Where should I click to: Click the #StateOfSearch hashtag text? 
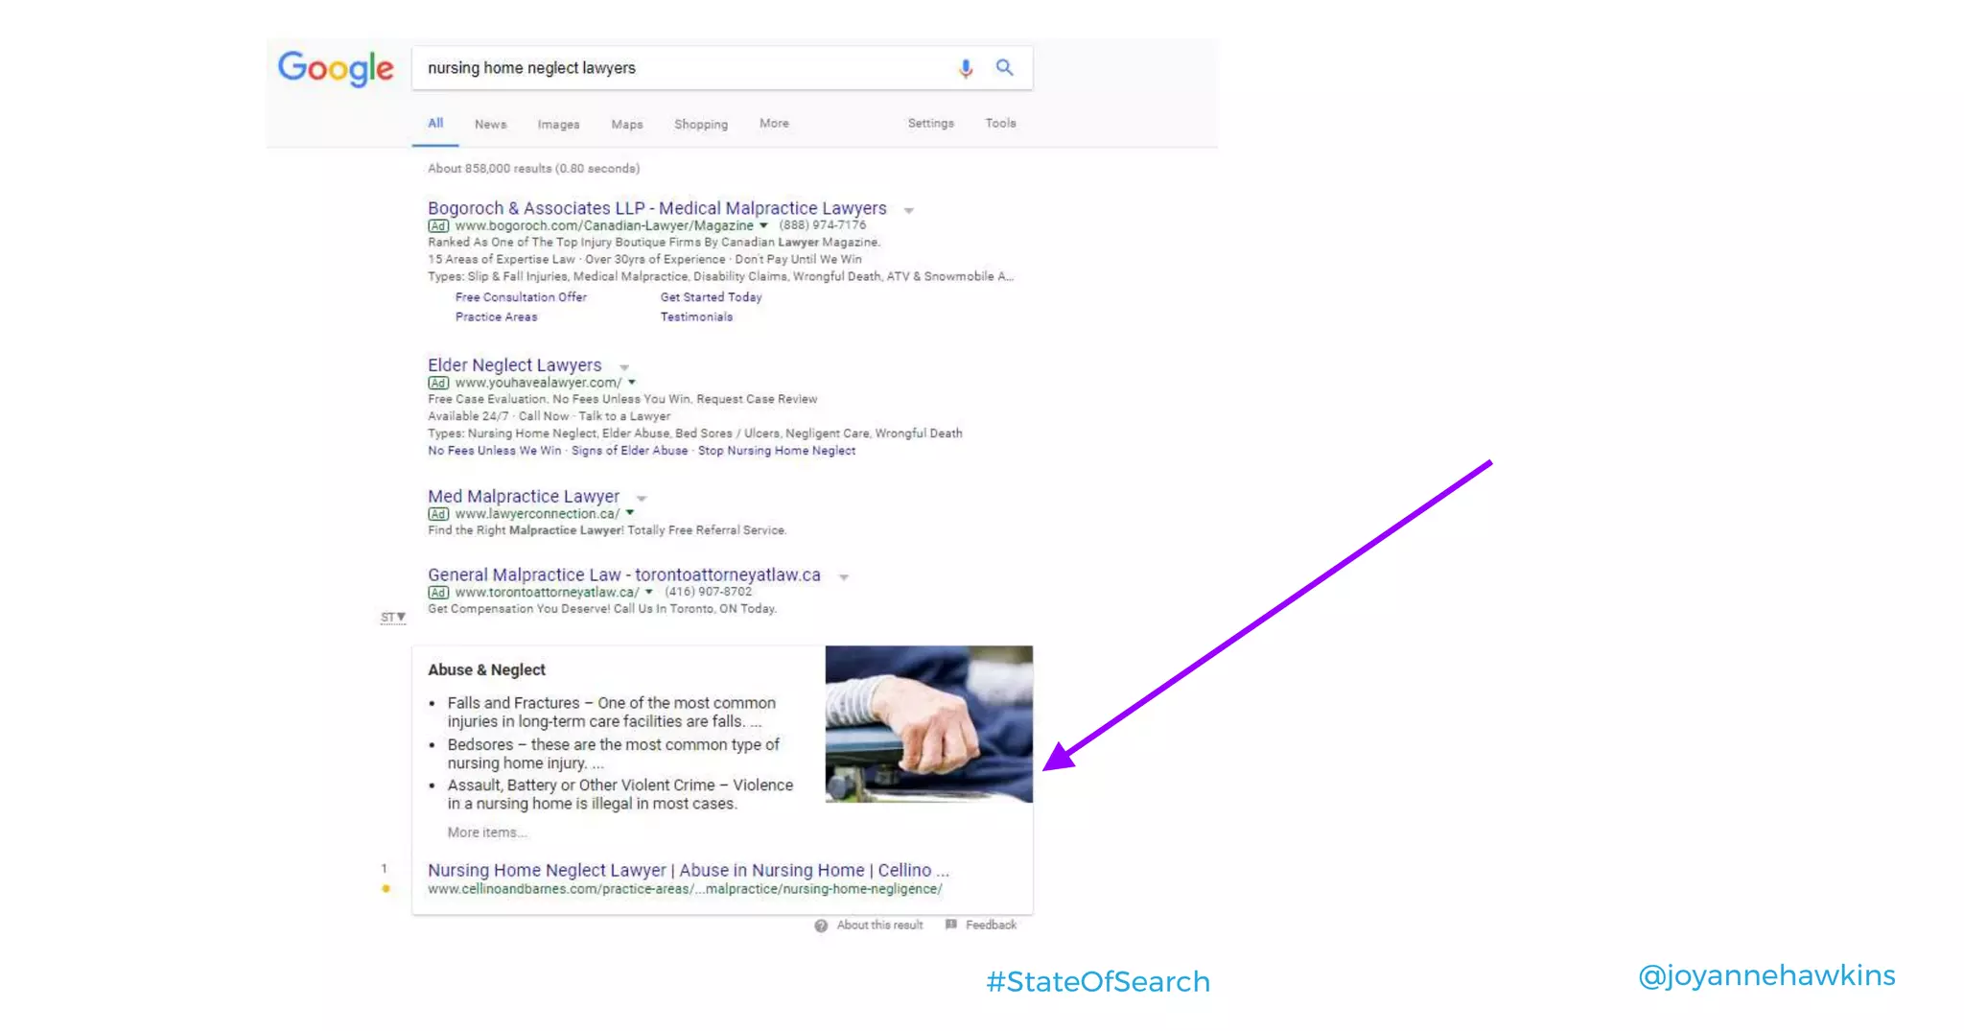(x=1098, y=982)
